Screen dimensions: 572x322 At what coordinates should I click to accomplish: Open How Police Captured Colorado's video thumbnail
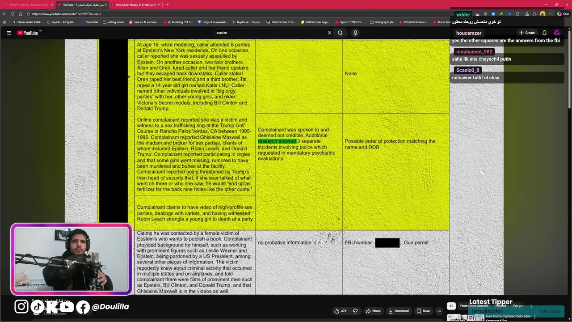tap(466, 318)
